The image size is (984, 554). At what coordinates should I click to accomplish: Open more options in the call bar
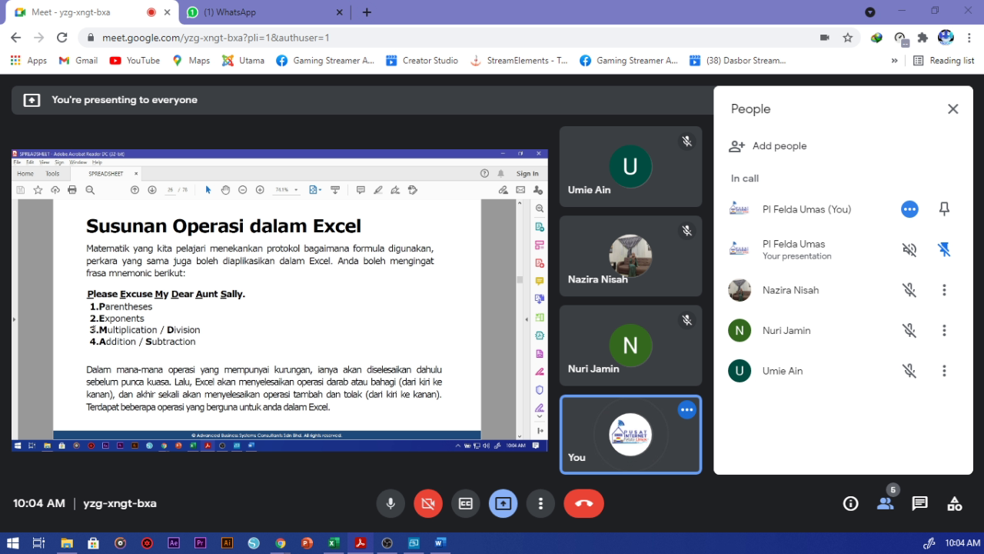click(540, 503)
